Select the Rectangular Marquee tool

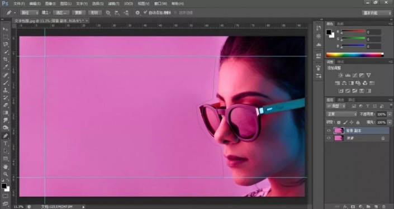click(x=5, y=37)
